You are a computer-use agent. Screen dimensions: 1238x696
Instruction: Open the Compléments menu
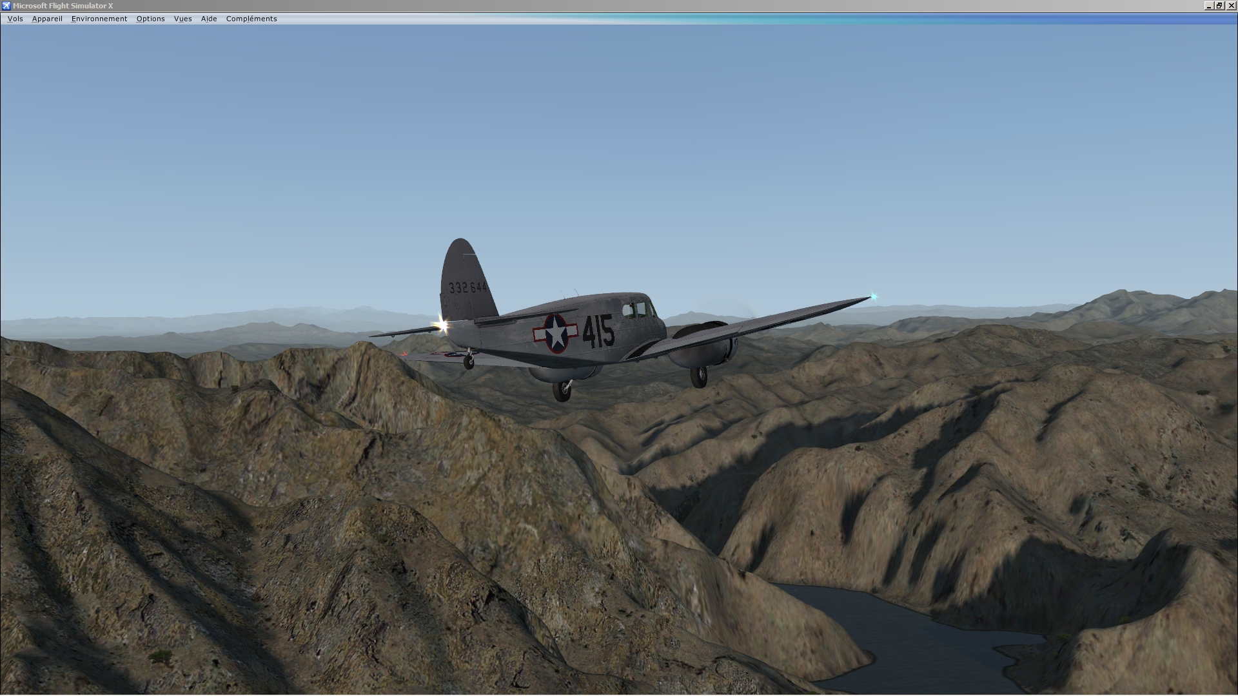point(251,19)
